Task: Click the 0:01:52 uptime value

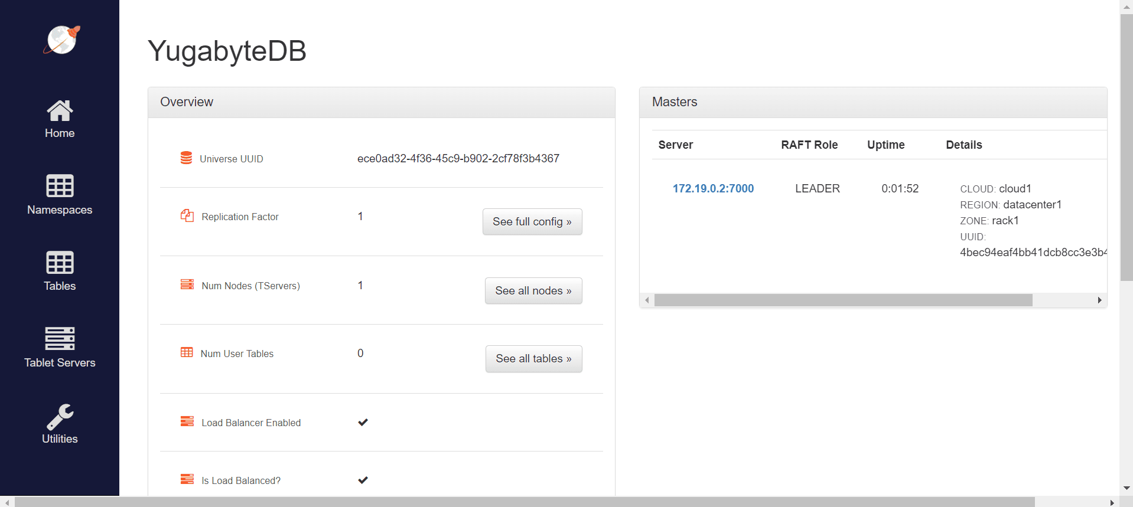Action: (x=900, y=188)
